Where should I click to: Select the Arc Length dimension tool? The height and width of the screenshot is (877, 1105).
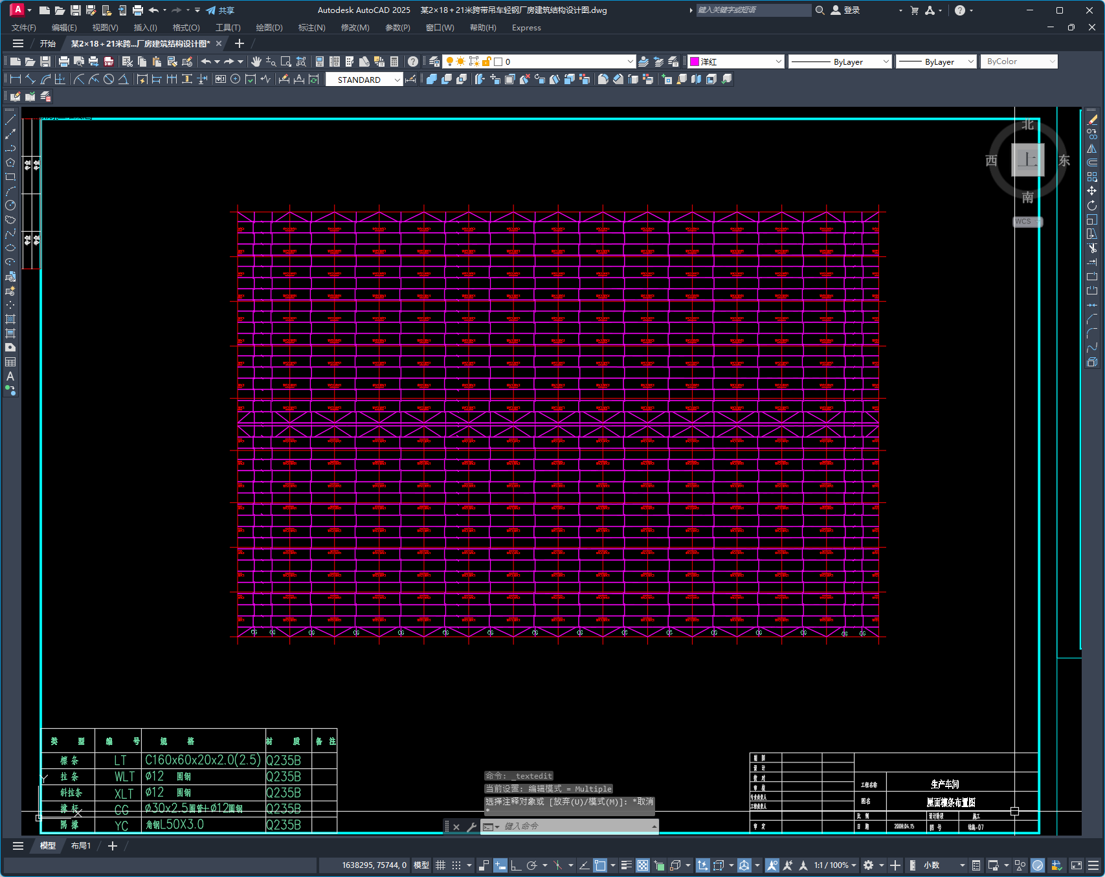coord(45,79)
